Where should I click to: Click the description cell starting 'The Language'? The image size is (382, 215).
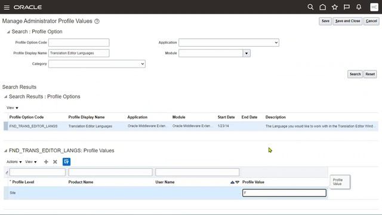point(321,126)
